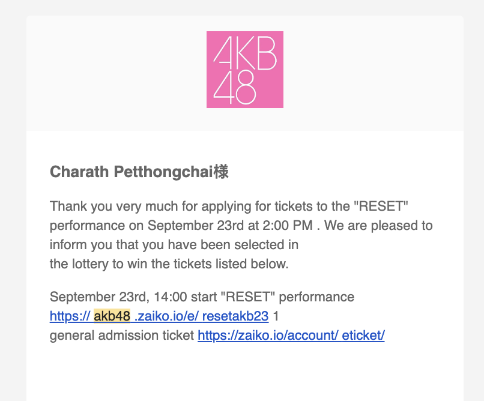Click the pink AKB48 logo image

pos(244,70)
